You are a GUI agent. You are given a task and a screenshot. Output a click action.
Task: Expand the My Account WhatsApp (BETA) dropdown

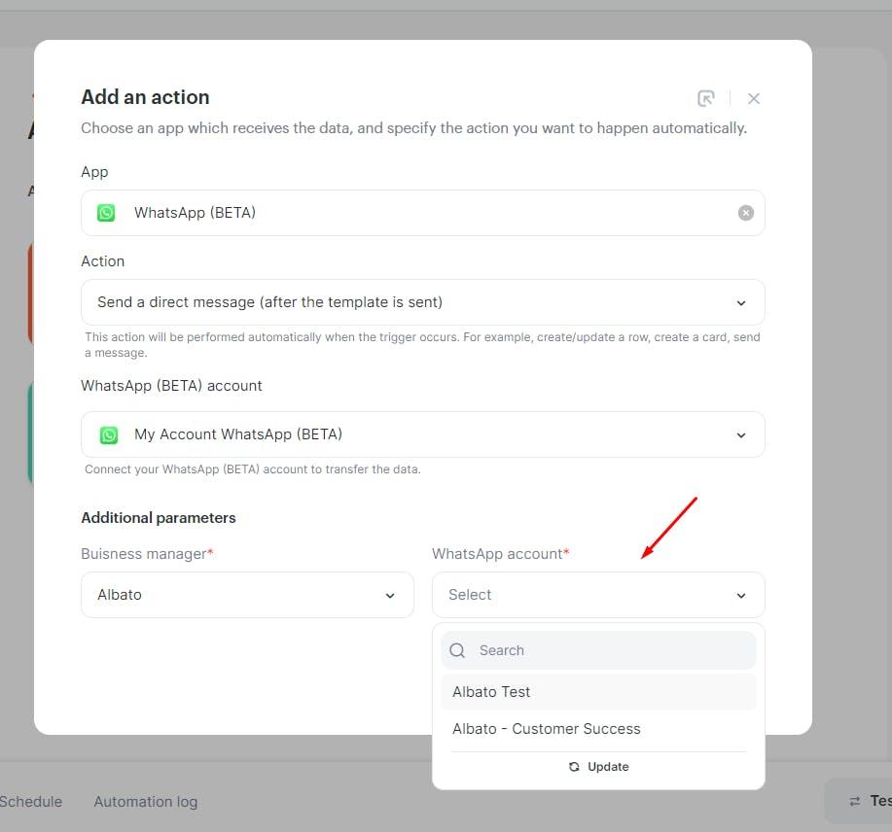[423, 434]
